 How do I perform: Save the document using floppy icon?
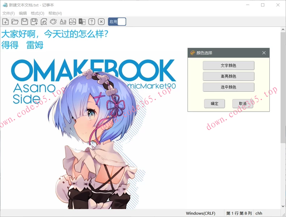point(25,22)
